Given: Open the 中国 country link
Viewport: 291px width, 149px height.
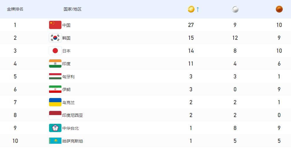Looking at the screenshot, I should click(66, 25).
